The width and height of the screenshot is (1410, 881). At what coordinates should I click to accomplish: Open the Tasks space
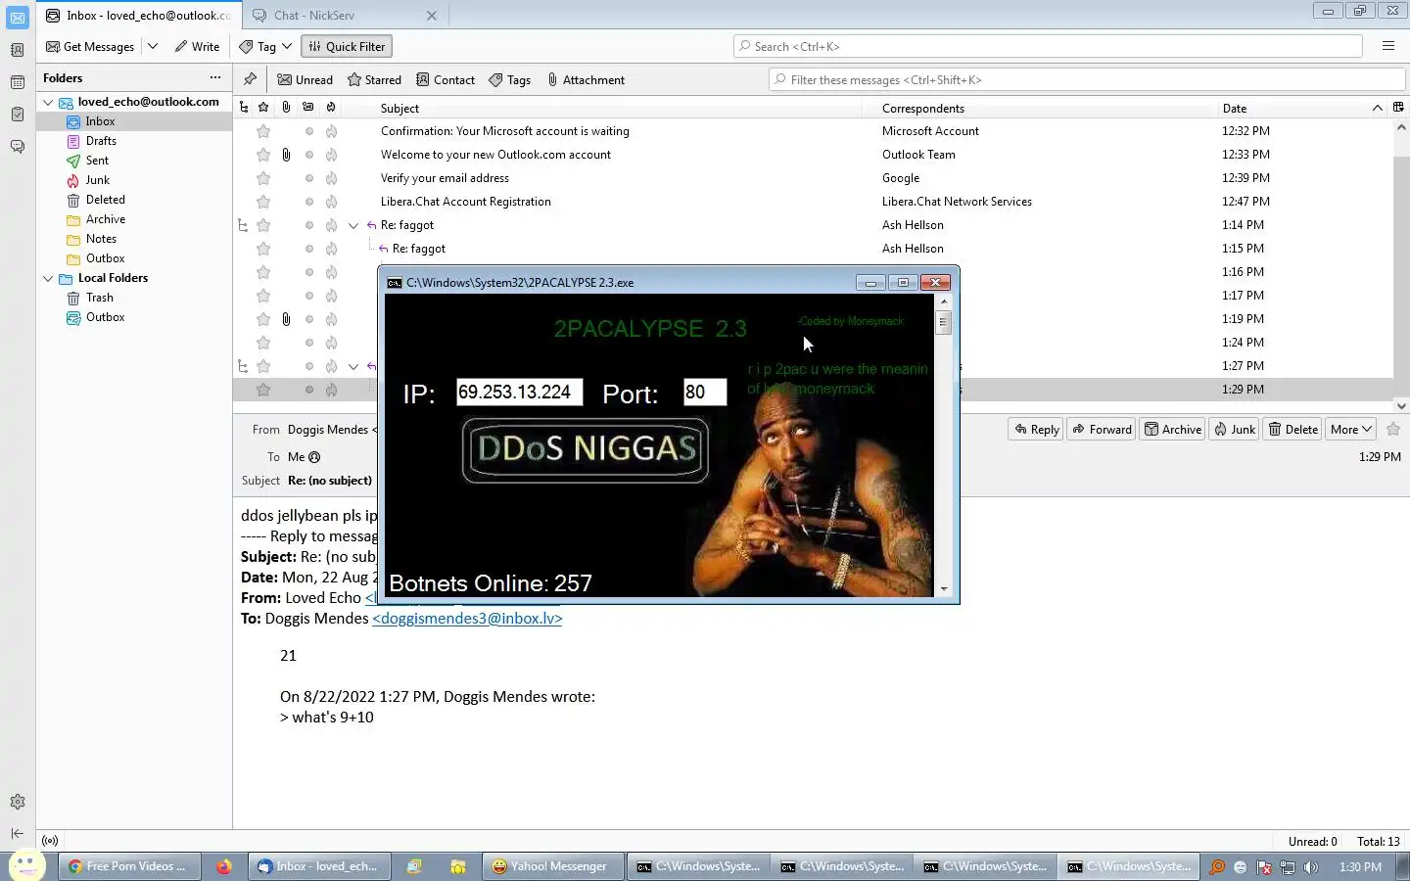(x=17, y=115)
